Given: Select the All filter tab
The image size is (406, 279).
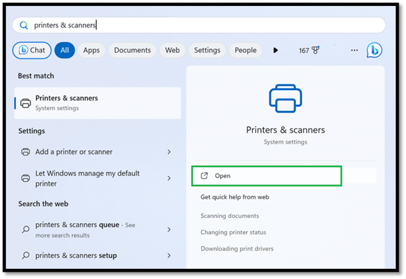Looking at the screenshot, I should pyautogui.click(x=64, y=50).
